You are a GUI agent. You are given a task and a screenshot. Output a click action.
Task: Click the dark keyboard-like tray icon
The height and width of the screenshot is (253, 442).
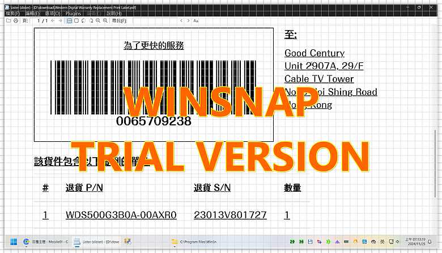click(346, 242)
